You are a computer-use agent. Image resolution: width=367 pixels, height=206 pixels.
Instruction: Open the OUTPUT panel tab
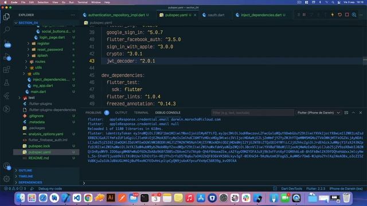click(x=121, y=113)
